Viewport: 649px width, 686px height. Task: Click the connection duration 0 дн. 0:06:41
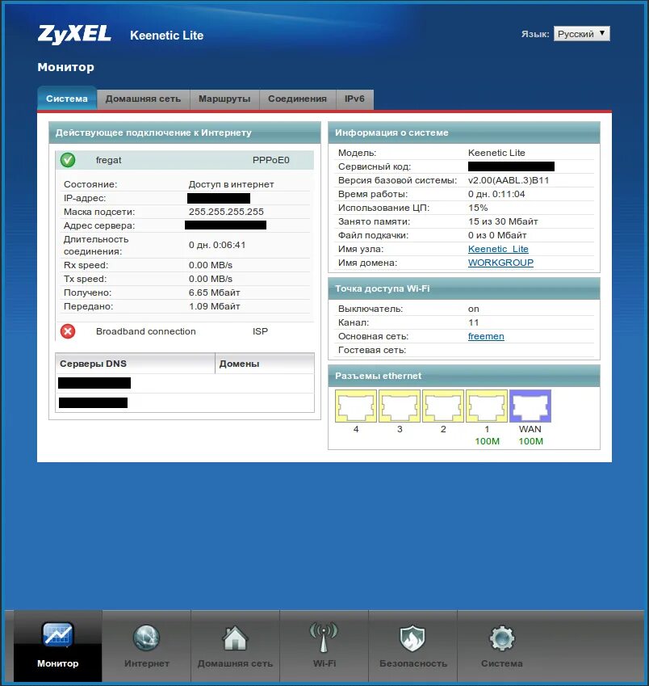pyautogui.click(x=217, y=245)
